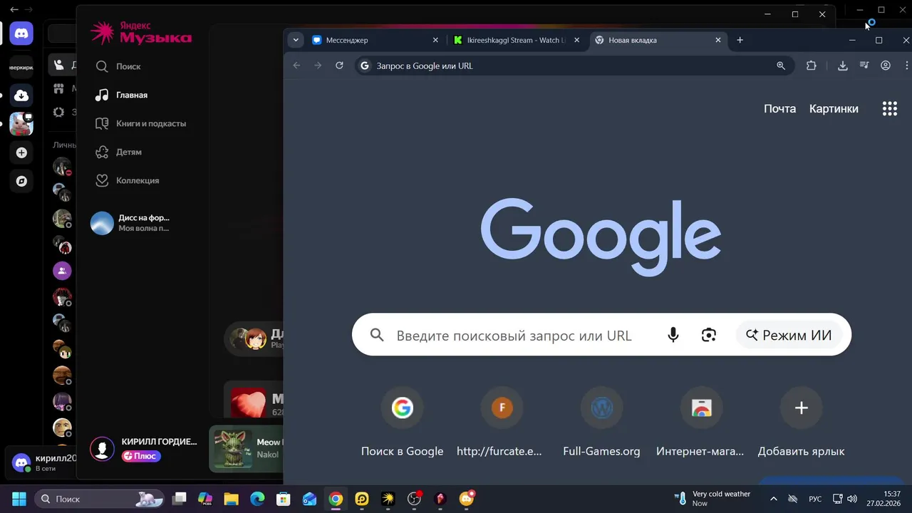Screen dimensions: 912x513
Task: Close the Новая вкладка tab
Action: coord(718,41)
